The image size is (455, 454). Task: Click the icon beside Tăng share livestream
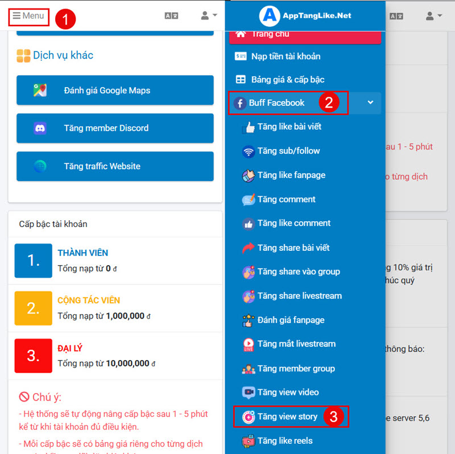(249, 296)
